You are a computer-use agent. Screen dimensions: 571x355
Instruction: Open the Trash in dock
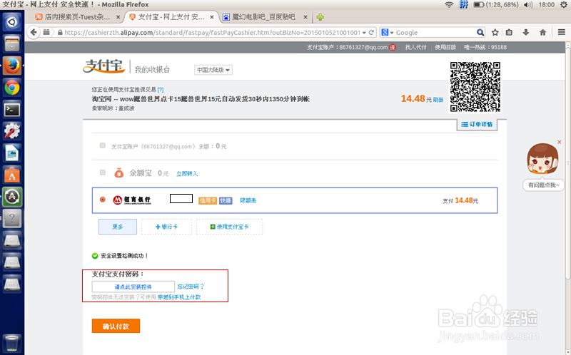pos(12,343)
